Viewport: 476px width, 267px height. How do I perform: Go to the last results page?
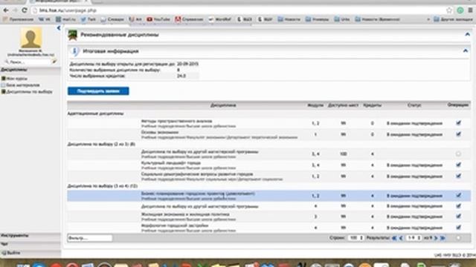click(443, 238)
